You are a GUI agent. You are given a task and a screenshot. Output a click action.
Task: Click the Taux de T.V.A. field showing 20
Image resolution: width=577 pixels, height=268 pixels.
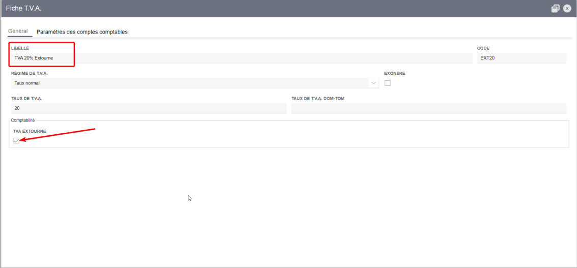click(x=149, y=108)
